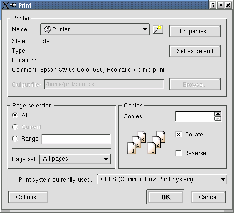Confirm printing with the OK button
This screenshot has height=213, width=234.
(165, 197)
